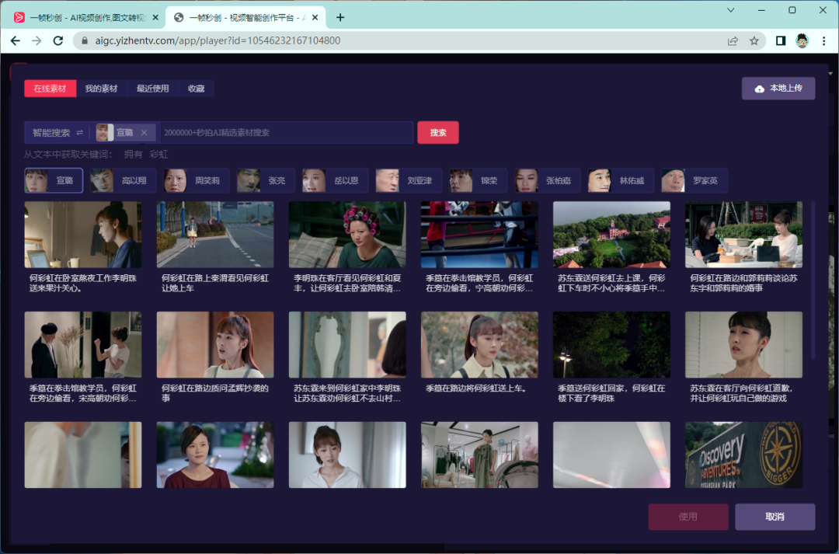
Task: Select person filter 刘亚津
Action: 409,180
